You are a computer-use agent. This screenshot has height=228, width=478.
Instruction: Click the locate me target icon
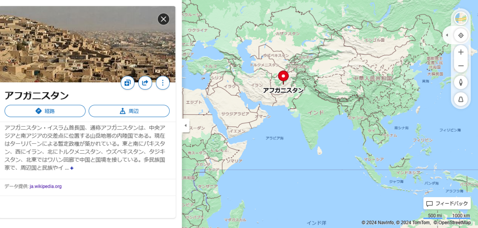[x=461, y=35]
